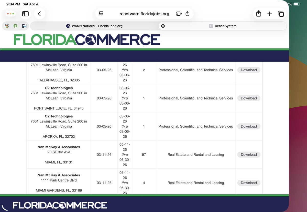Image resolution: width=307 pixels, height=212 pixels.
Task: Select the employee count 2 in Tallahassee row
Action: coord(144,70)
